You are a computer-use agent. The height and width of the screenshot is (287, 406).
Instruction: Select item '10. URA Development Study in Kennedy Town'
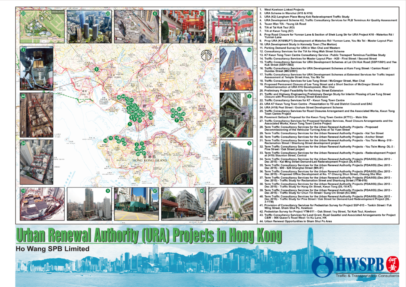point(298,44)
